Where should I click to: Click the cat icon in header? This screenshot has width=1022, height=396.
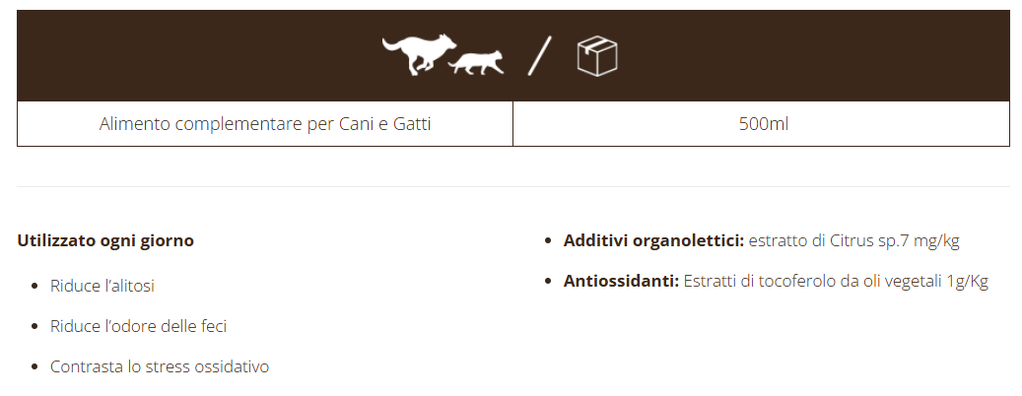pos(477,62)
